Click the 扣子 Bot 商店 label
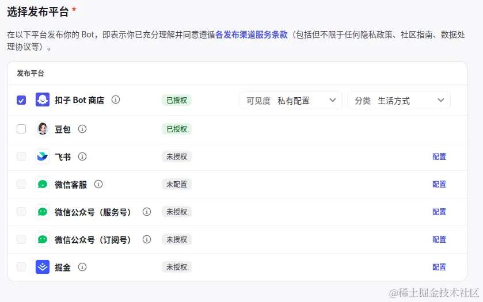Screen dimensions: 483x302 pyautogui.click(x=79, y=100)
